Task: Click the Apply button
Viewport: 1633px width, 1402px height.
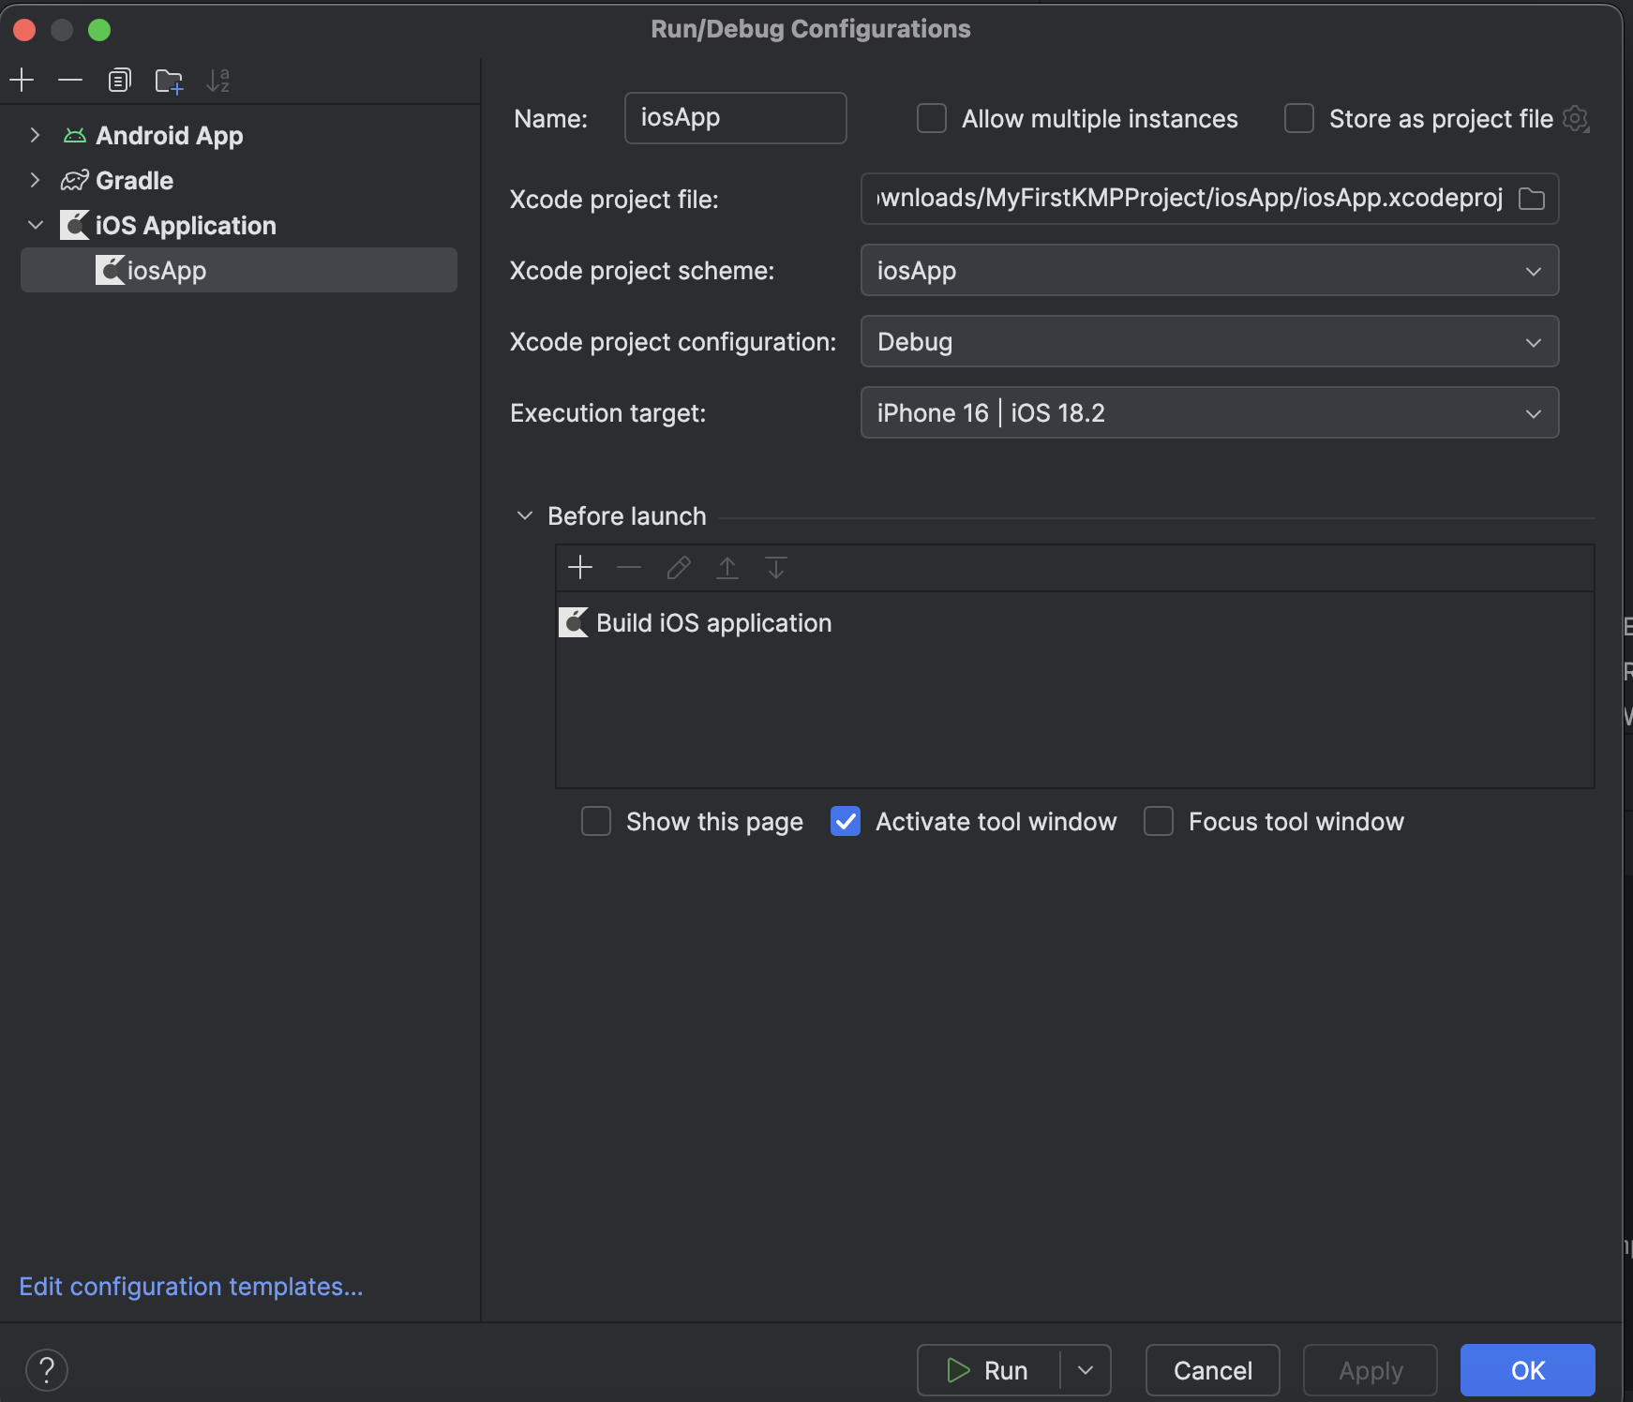Action: click(x=1371, y=1371)
